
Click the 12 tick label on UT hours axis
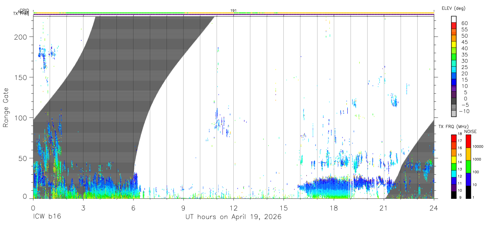tap(234, 207)
